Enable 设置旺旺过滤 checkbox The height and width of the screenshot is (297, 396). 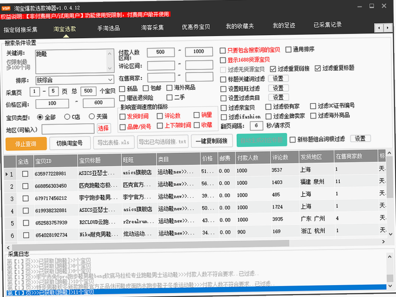(223, 89)
